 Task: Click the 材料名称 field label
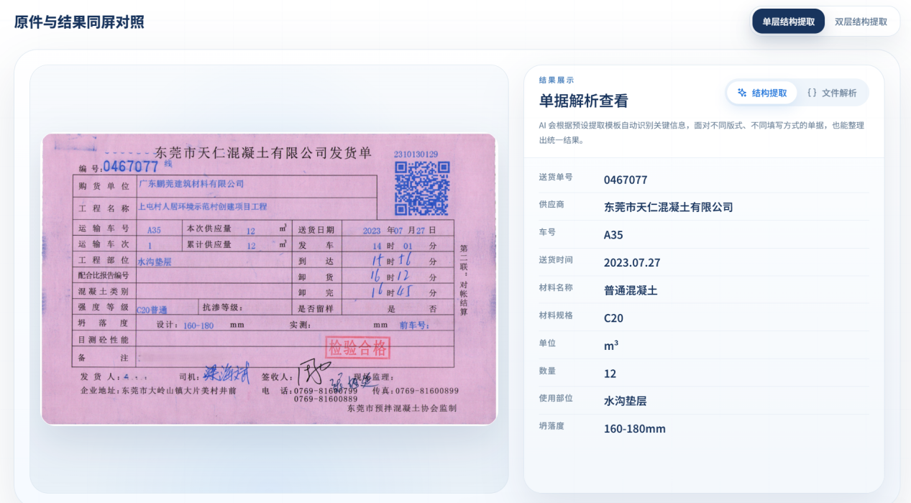tap(556, 287)
